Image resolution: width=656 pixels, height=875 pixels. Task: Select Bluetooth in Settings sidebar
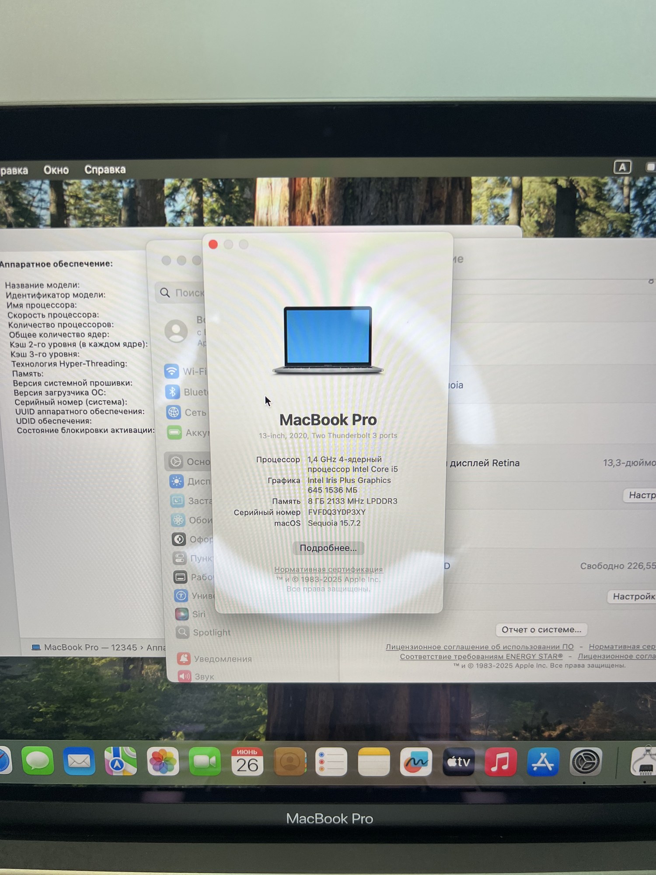pos(186,392)
